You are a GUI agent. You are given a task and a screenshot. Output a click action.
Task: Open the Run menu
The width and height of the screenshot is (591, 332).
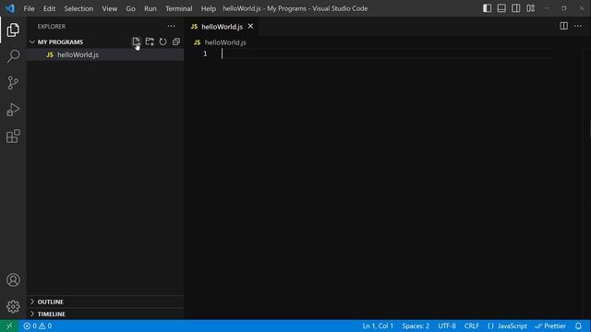(x=150, y=8)
